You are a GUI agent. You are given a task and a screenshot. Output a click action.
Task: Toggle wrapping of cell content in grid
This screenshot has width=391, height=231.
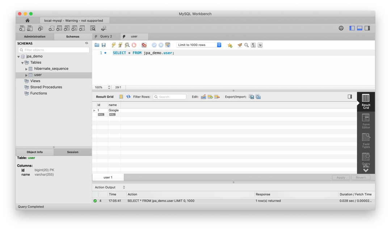(121, 97)
